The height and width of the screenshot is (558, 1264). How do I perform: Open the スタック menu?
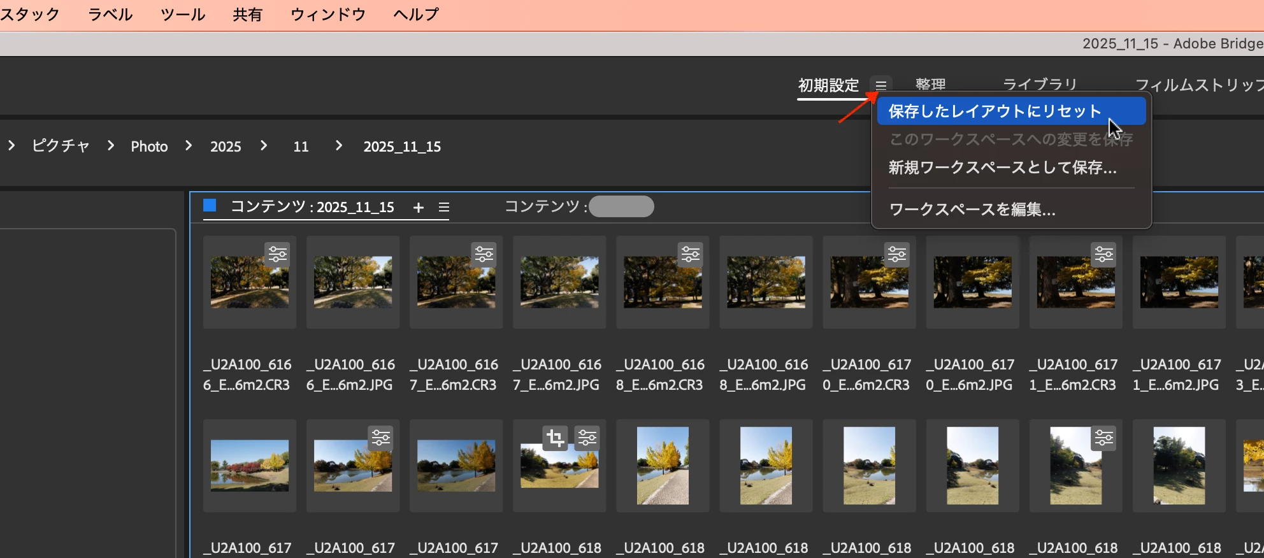point(30,14)
